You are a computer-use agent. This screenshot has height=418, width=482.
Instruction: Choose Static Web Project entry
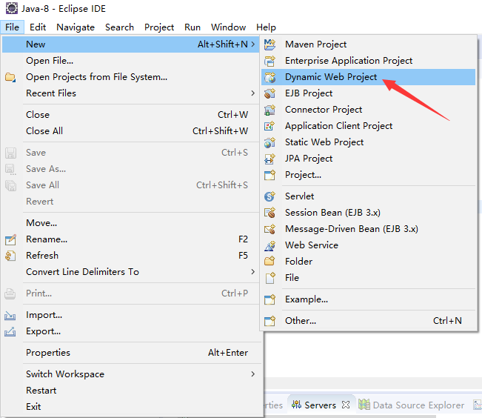(x=368, y=142)
